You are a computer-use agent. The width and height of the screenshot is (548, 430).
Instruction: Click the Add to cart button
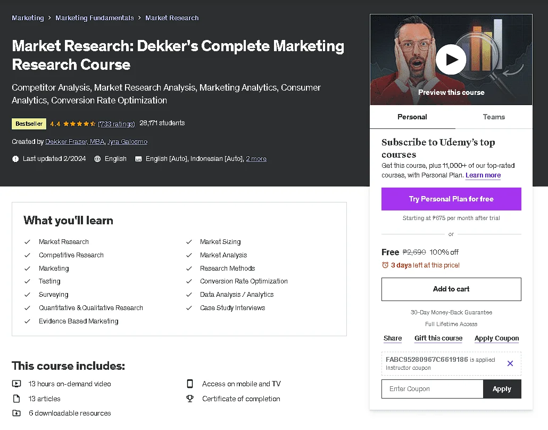pyautogui.click(x=451, y=289)
